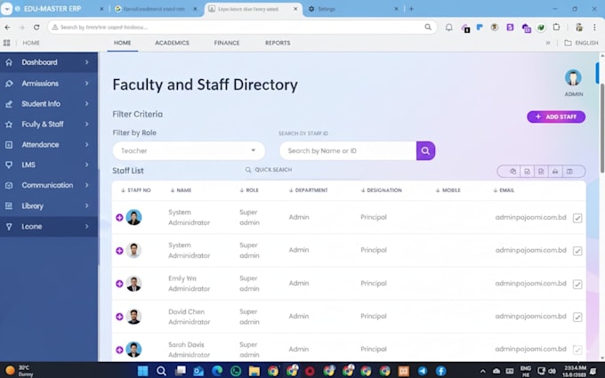Click the columns icon in Staff List toolbar

(x=569, y=172)
